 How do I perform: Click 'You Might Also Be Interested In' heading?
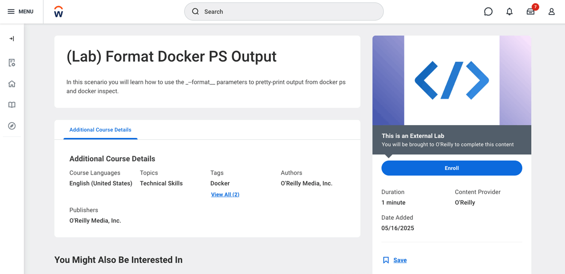coord(118,260)
